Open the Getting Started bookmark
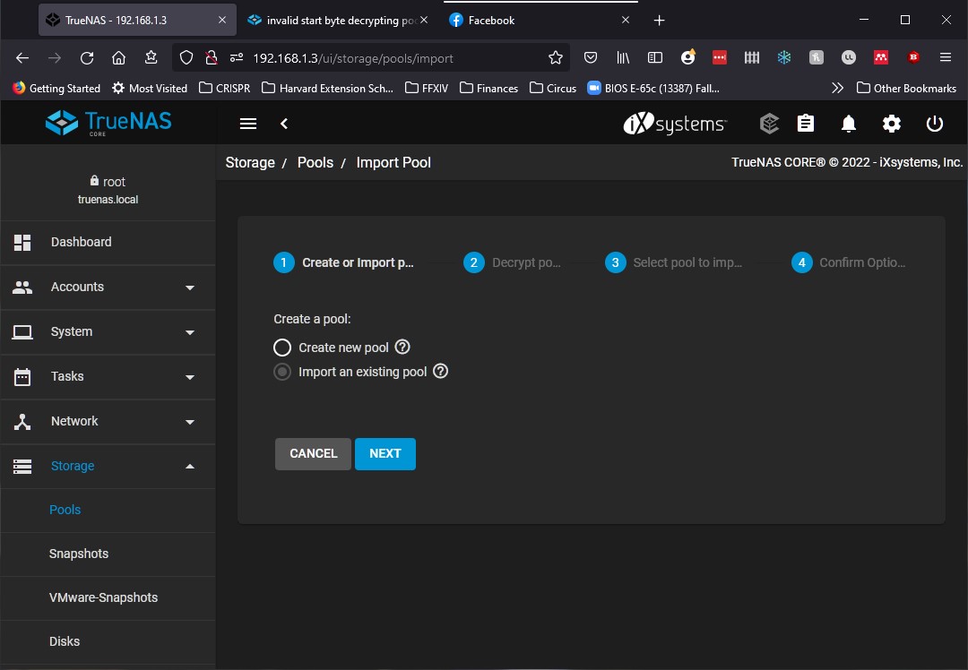 tap(56, 88)
